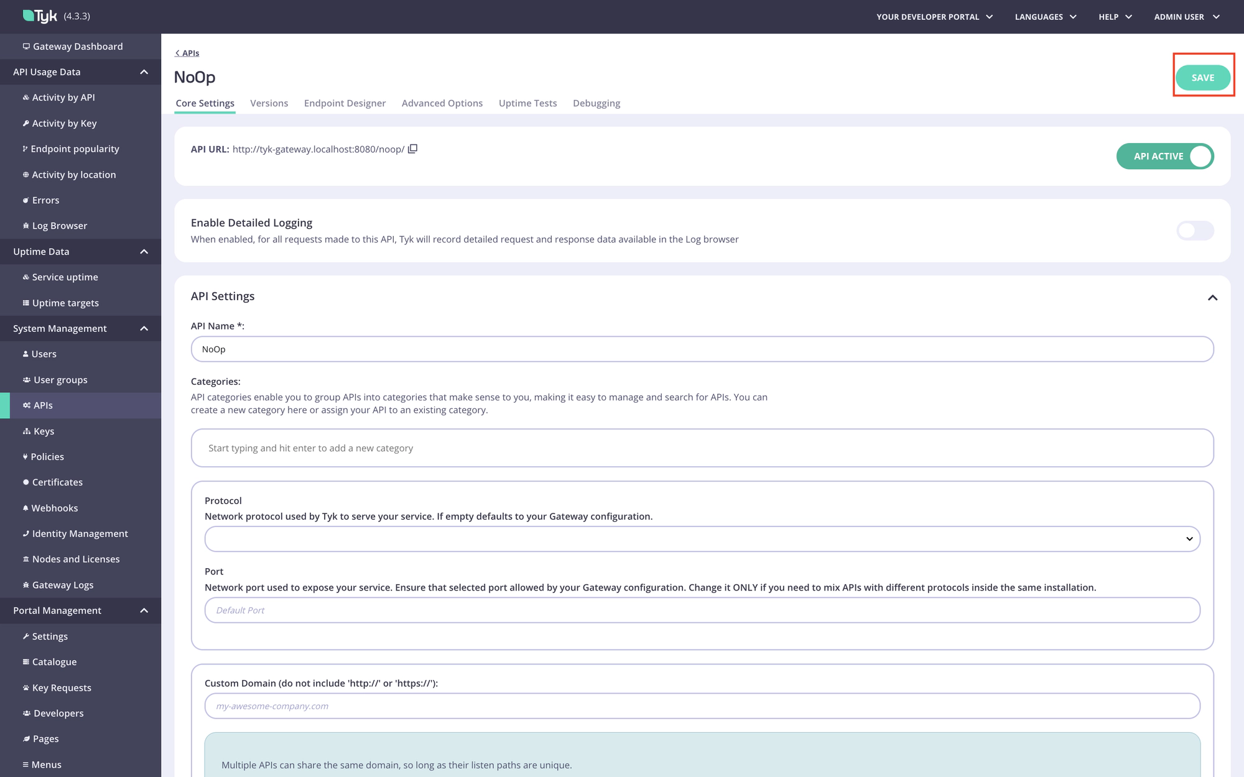Image resolution: width=1244 pixels, height=777 pixels.
Task: Open Webhooks from the sidebar
Action: click(55, 508)
